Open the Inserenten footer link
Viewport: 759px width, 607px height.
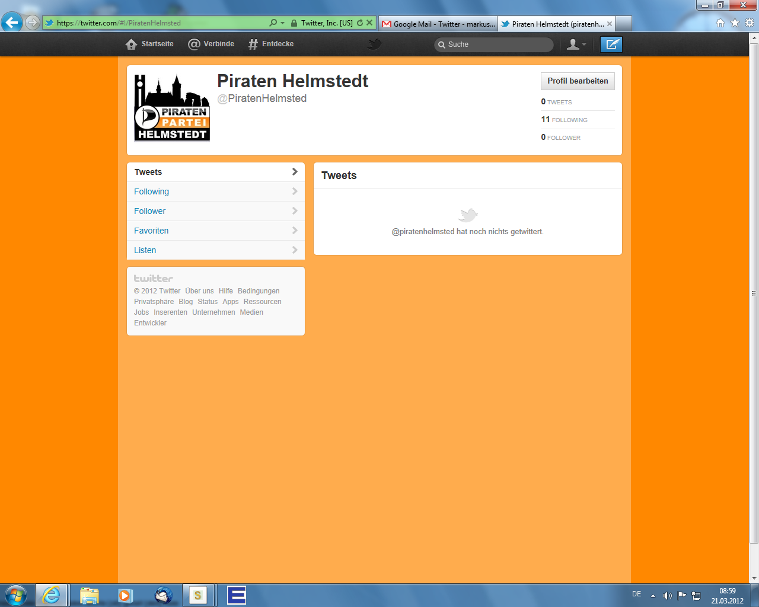[171, 312]
